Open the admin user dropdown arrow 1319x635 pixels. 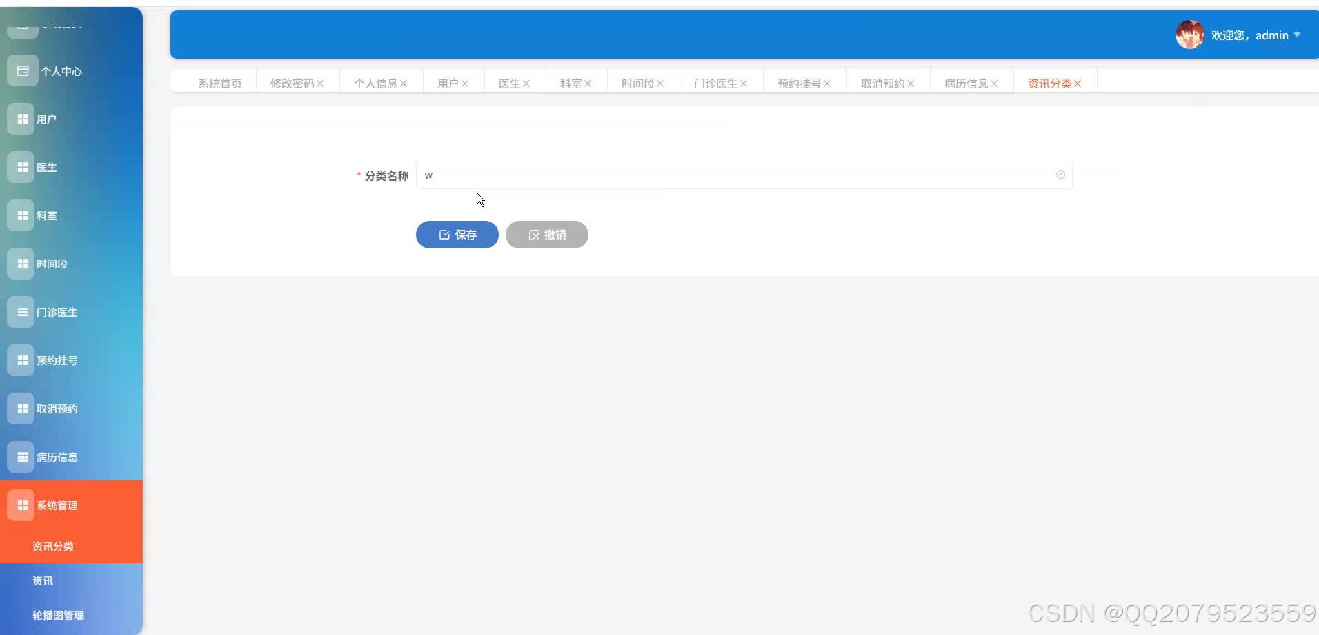coord(1297,35)
